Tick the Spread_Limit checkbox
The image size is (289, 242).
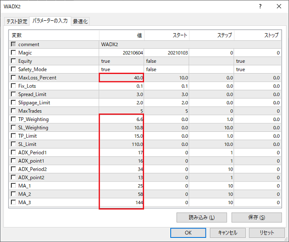point(14,94)
